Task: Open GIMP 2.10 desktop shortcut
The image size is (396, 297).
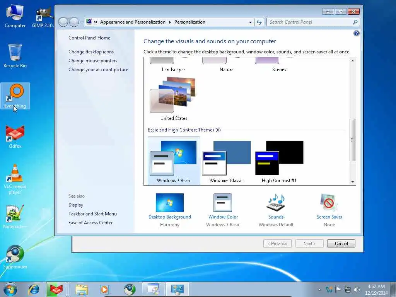Action: coord(43,16)
